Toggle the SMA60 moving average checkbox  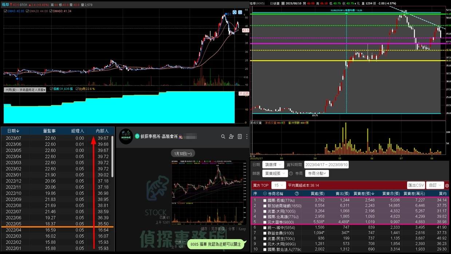(51, 11)
